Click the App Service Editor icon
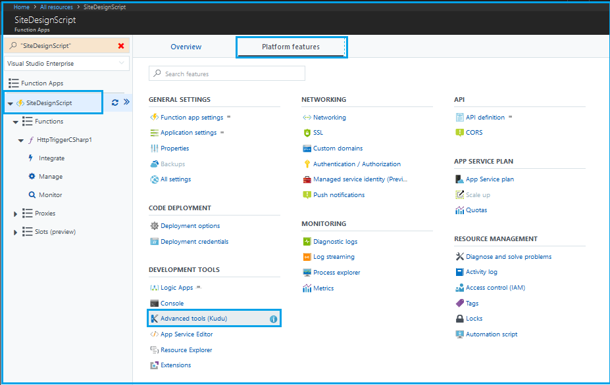 point(155,334)
